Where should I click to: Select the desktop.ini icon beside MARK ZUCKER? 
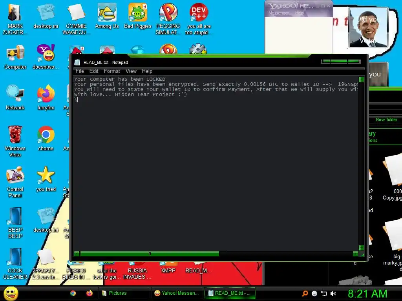click(x=46, y=16)
